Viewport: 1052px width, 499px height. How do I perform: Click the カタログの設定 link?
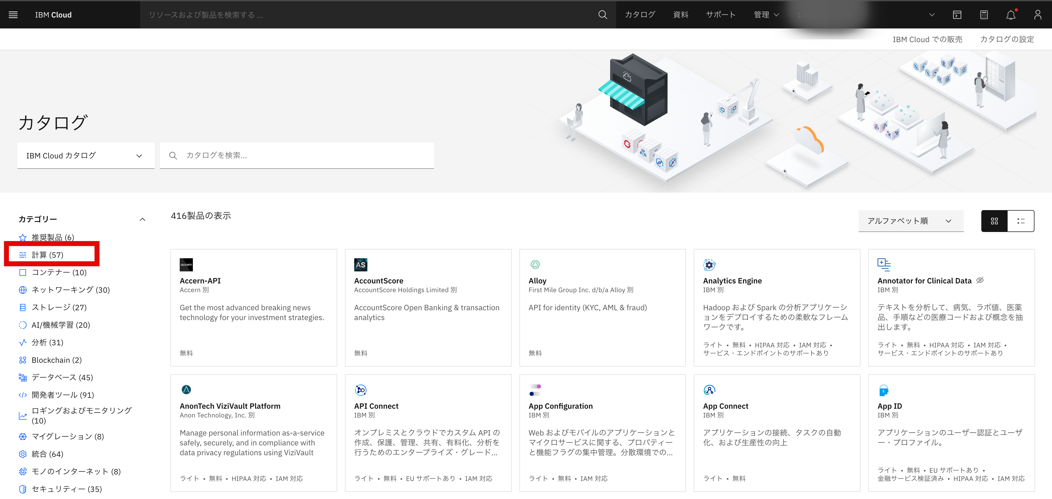pyautogui.click(x=1007, y=39)
